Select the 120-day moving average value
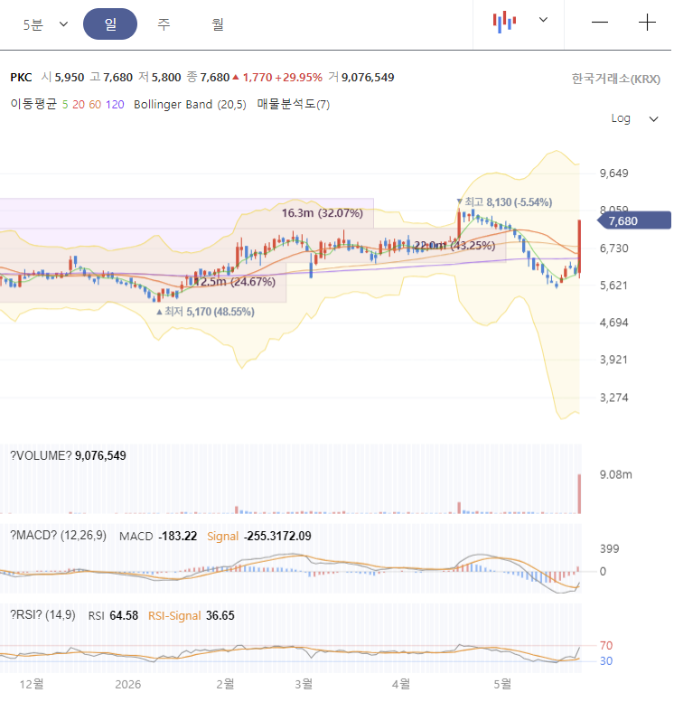 115,105
